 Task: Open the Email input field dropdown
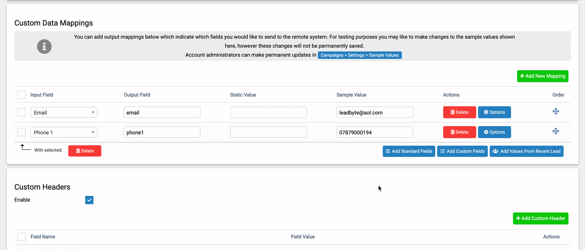point(63,112)
